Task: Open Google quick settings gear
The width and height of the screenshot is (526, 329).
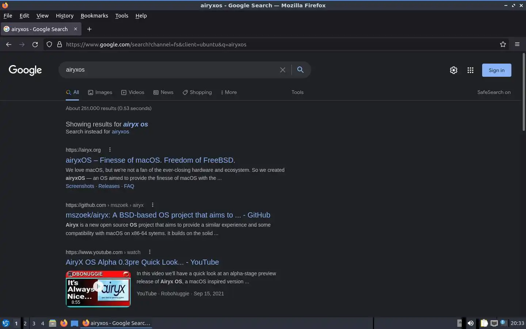Action: [454, 70]
